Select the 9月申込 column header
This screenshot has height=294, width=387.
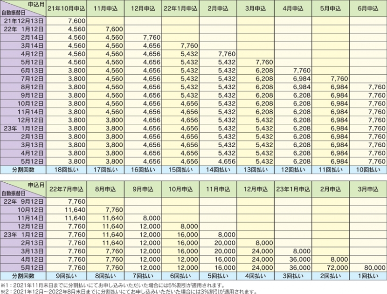tap(143, 189)
